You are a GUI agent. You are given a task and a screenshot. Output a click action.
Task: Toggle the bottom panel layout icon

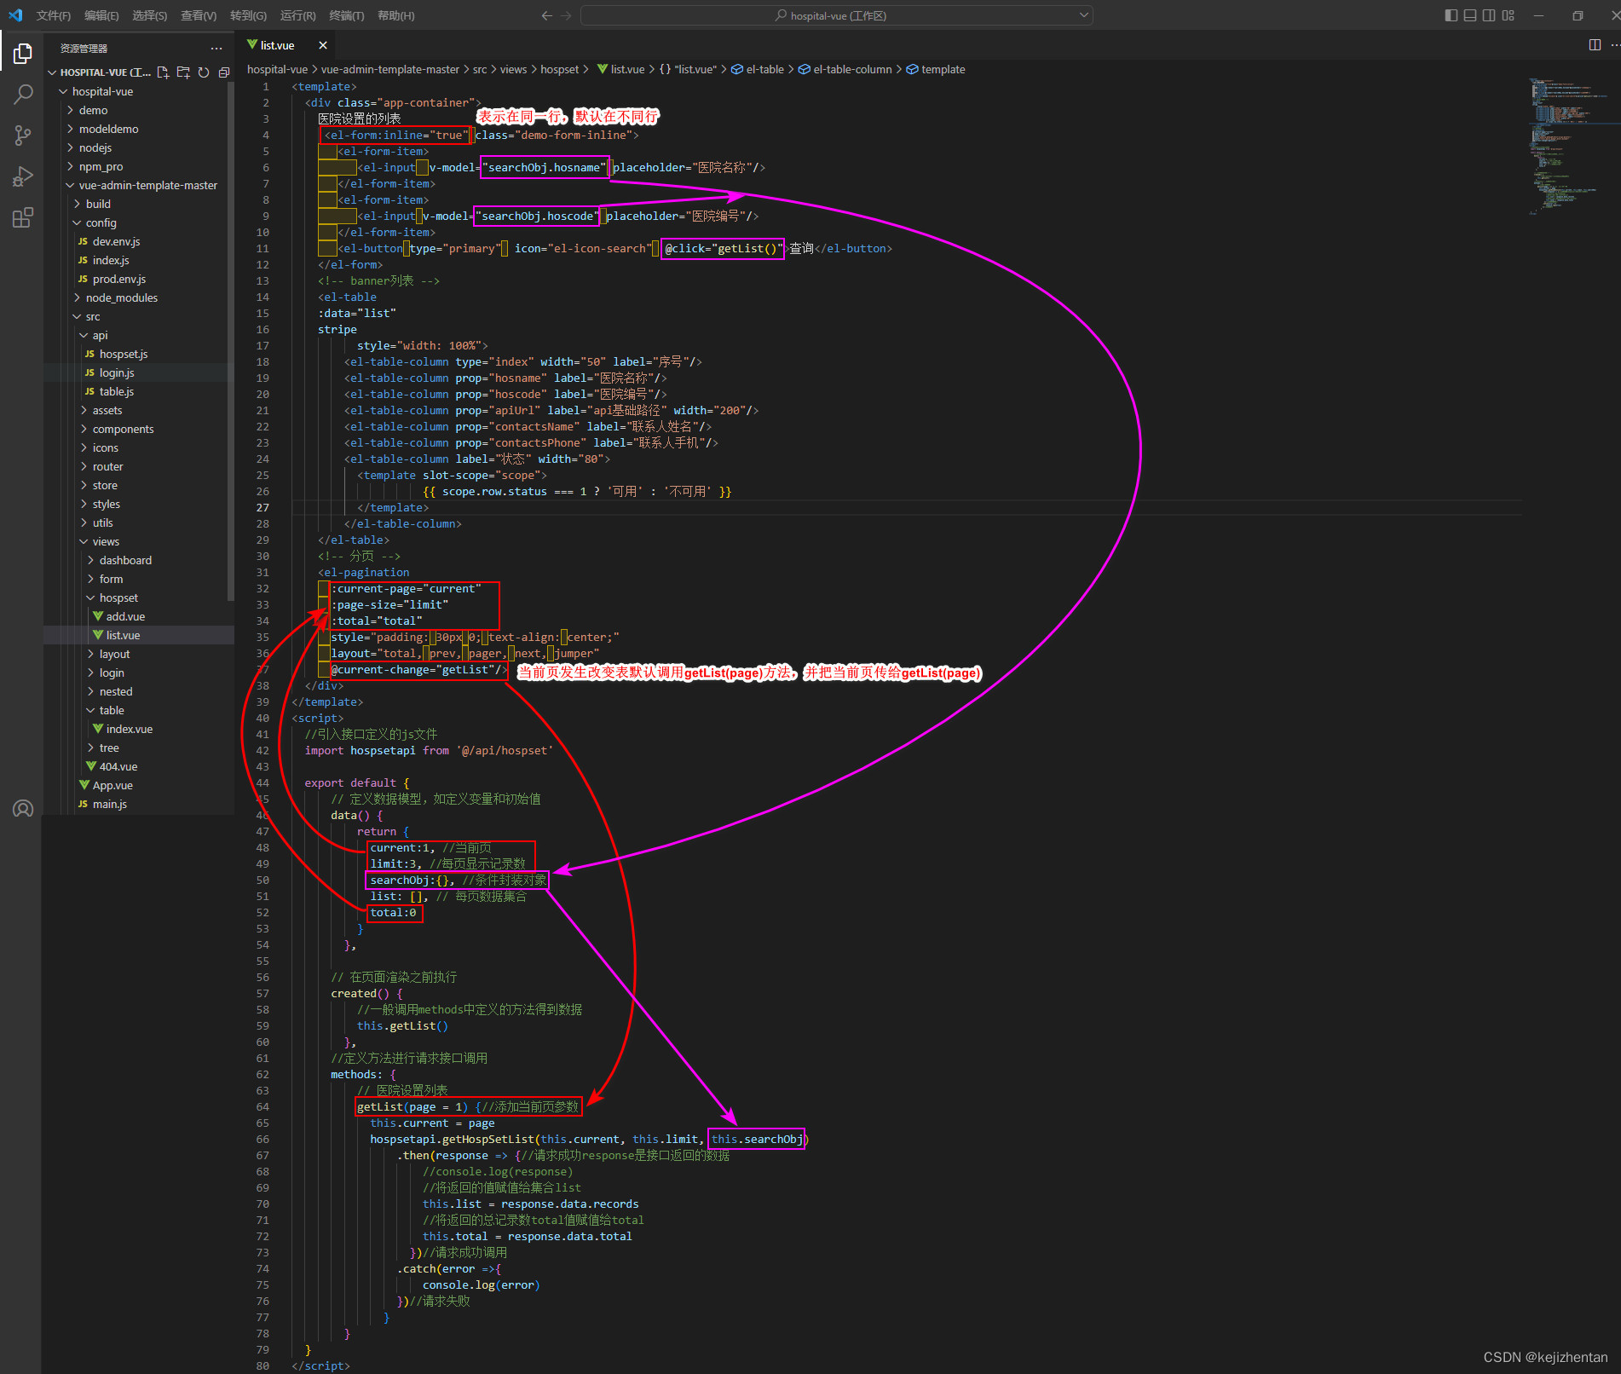click(x=1470, y=15)
